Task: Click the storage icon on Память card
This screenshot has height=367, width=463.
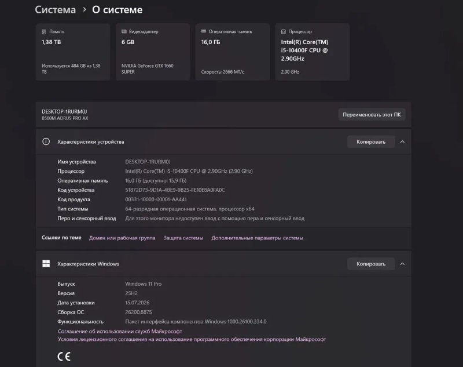Action: pyautogui.click(x=44, y=31)
